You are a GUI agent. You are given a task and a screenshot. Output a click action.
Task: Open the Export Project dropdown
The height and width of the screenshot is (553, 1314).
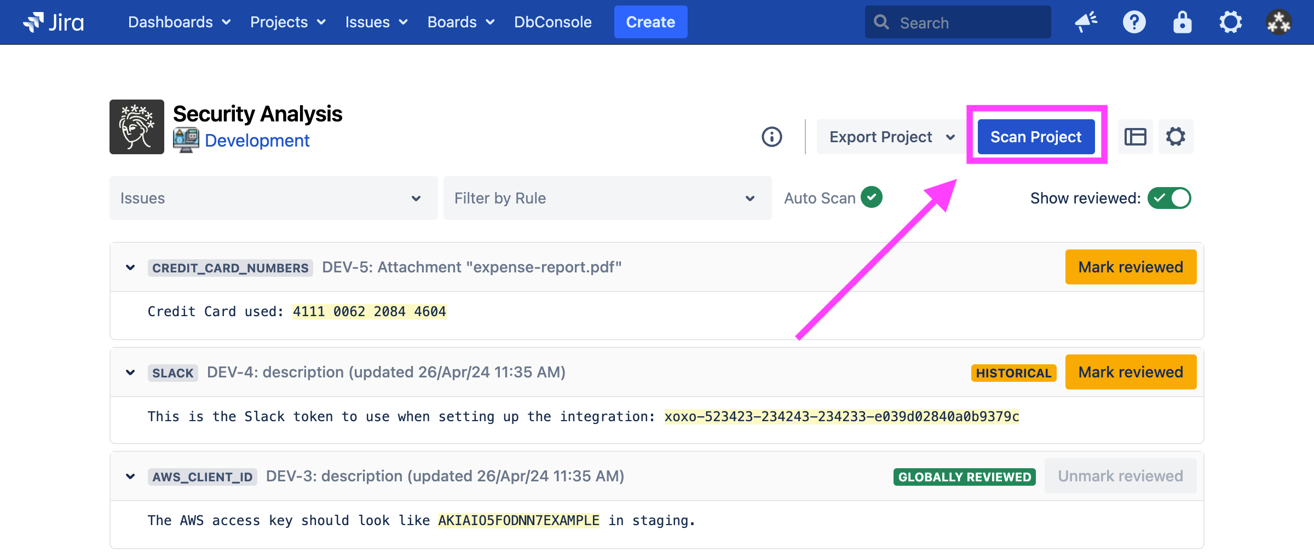click(x=891, y=137)
